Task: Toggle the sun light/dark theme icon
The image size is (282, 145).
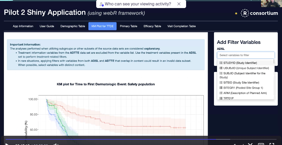Action: pyautogui.click(x=236, y=13)
